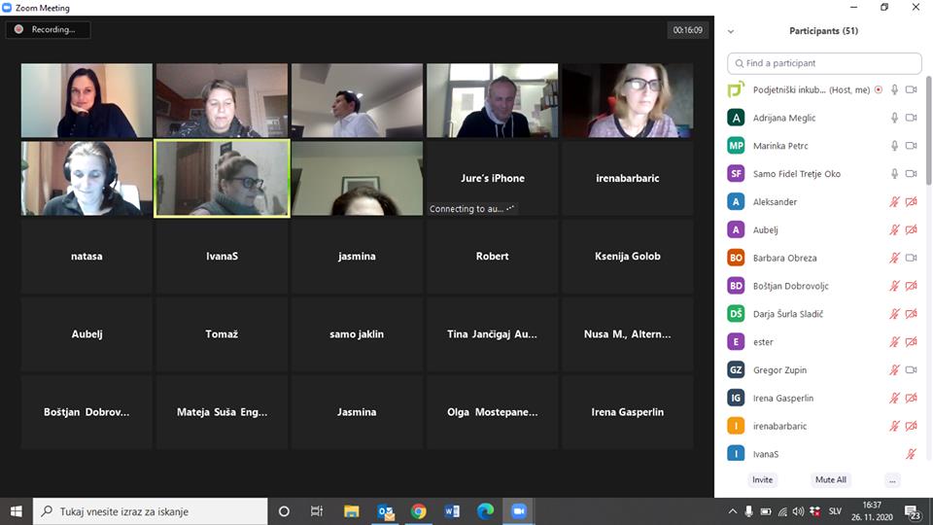The width and height of the screenshot is (933, 525).
Task: Click Adrijana Meglic's microphone icon
Action: (894, 118)
